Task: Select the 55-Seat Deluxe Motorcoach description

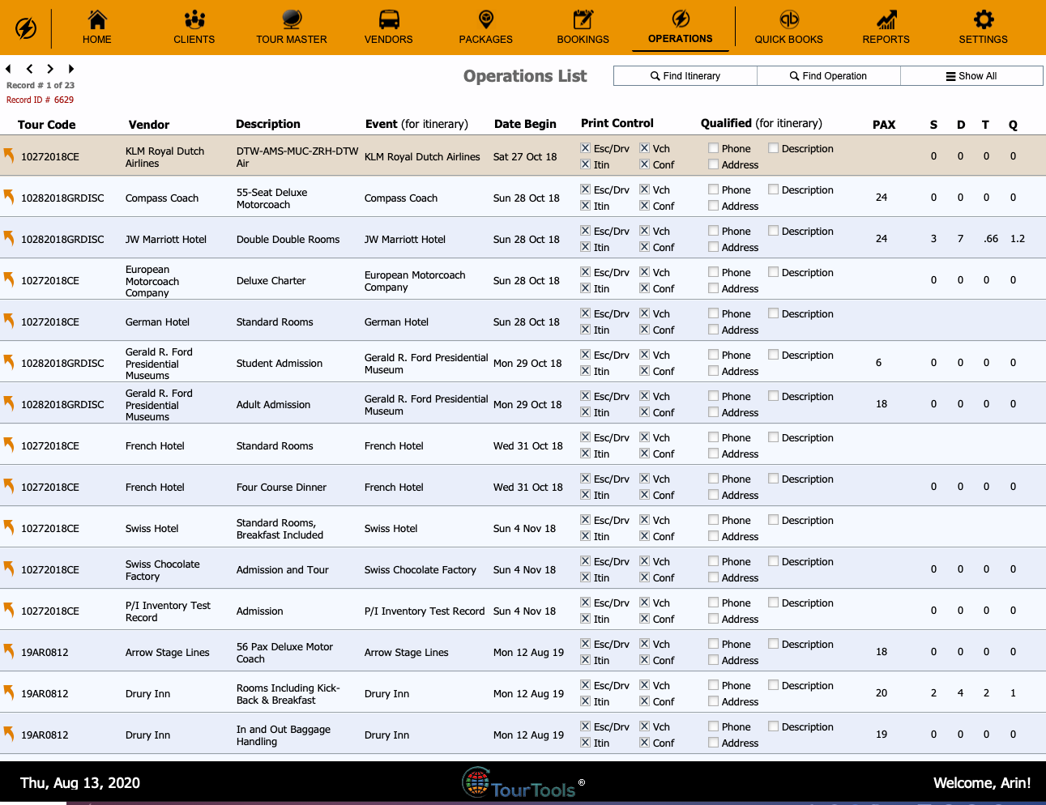Action: (x=271, y=198)
